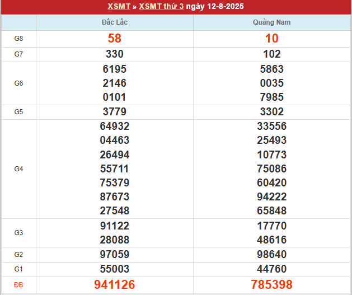The width and height of the screenshot is (352, 295).
Task: Click the G6 prize label
Action: coord(18,83)
